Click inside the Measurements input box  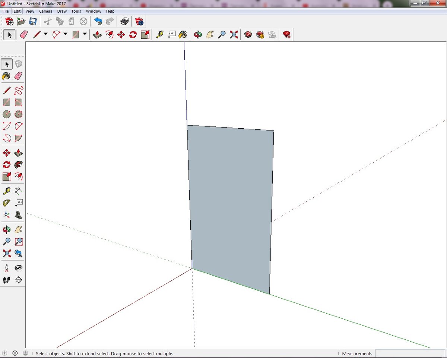[x=410, y=354]
